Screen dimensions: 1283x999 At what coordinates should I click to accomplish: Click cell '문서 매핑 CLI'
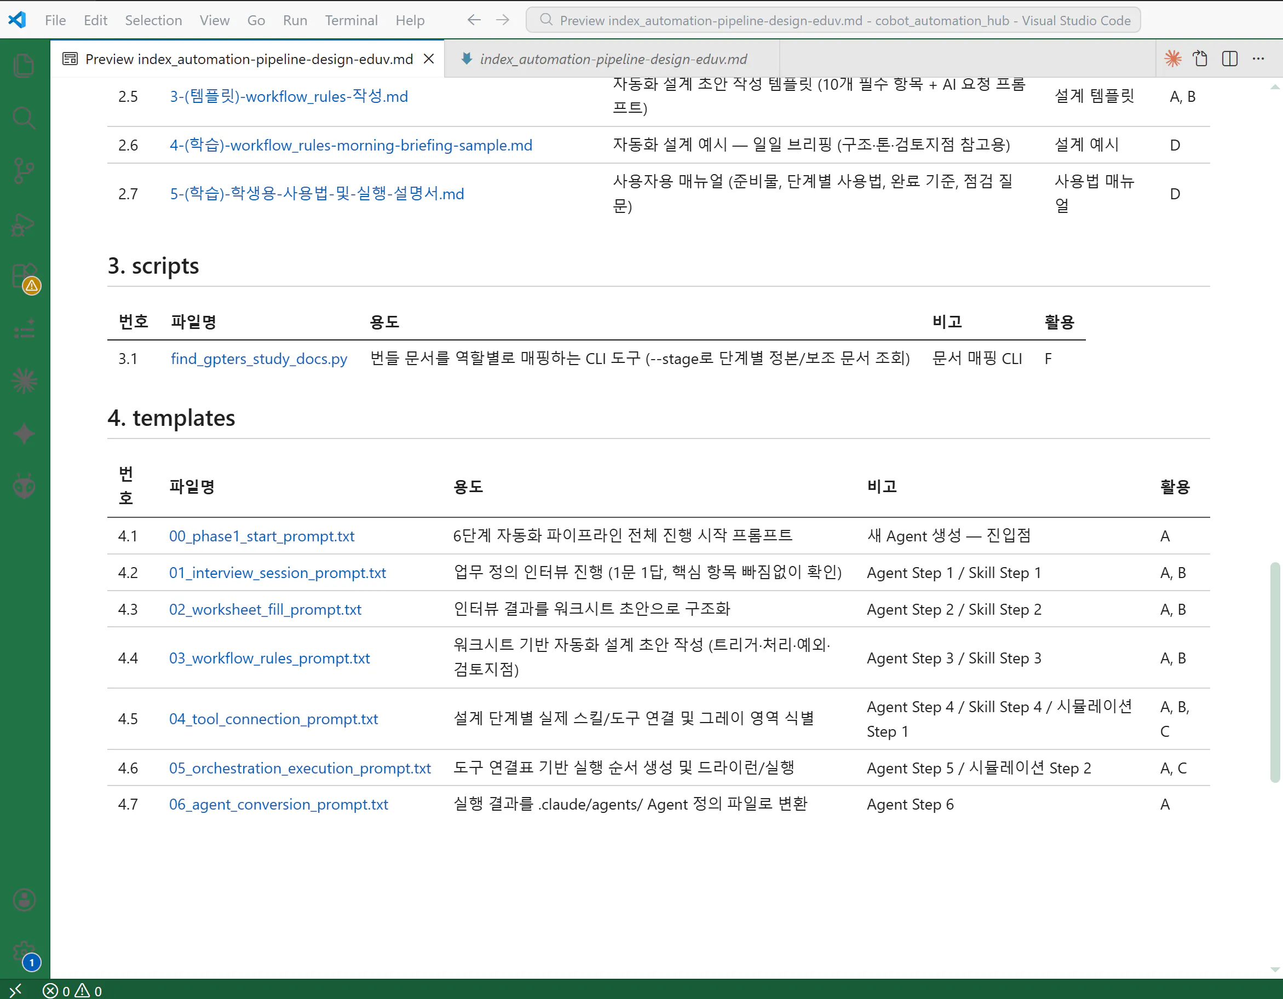977,359
